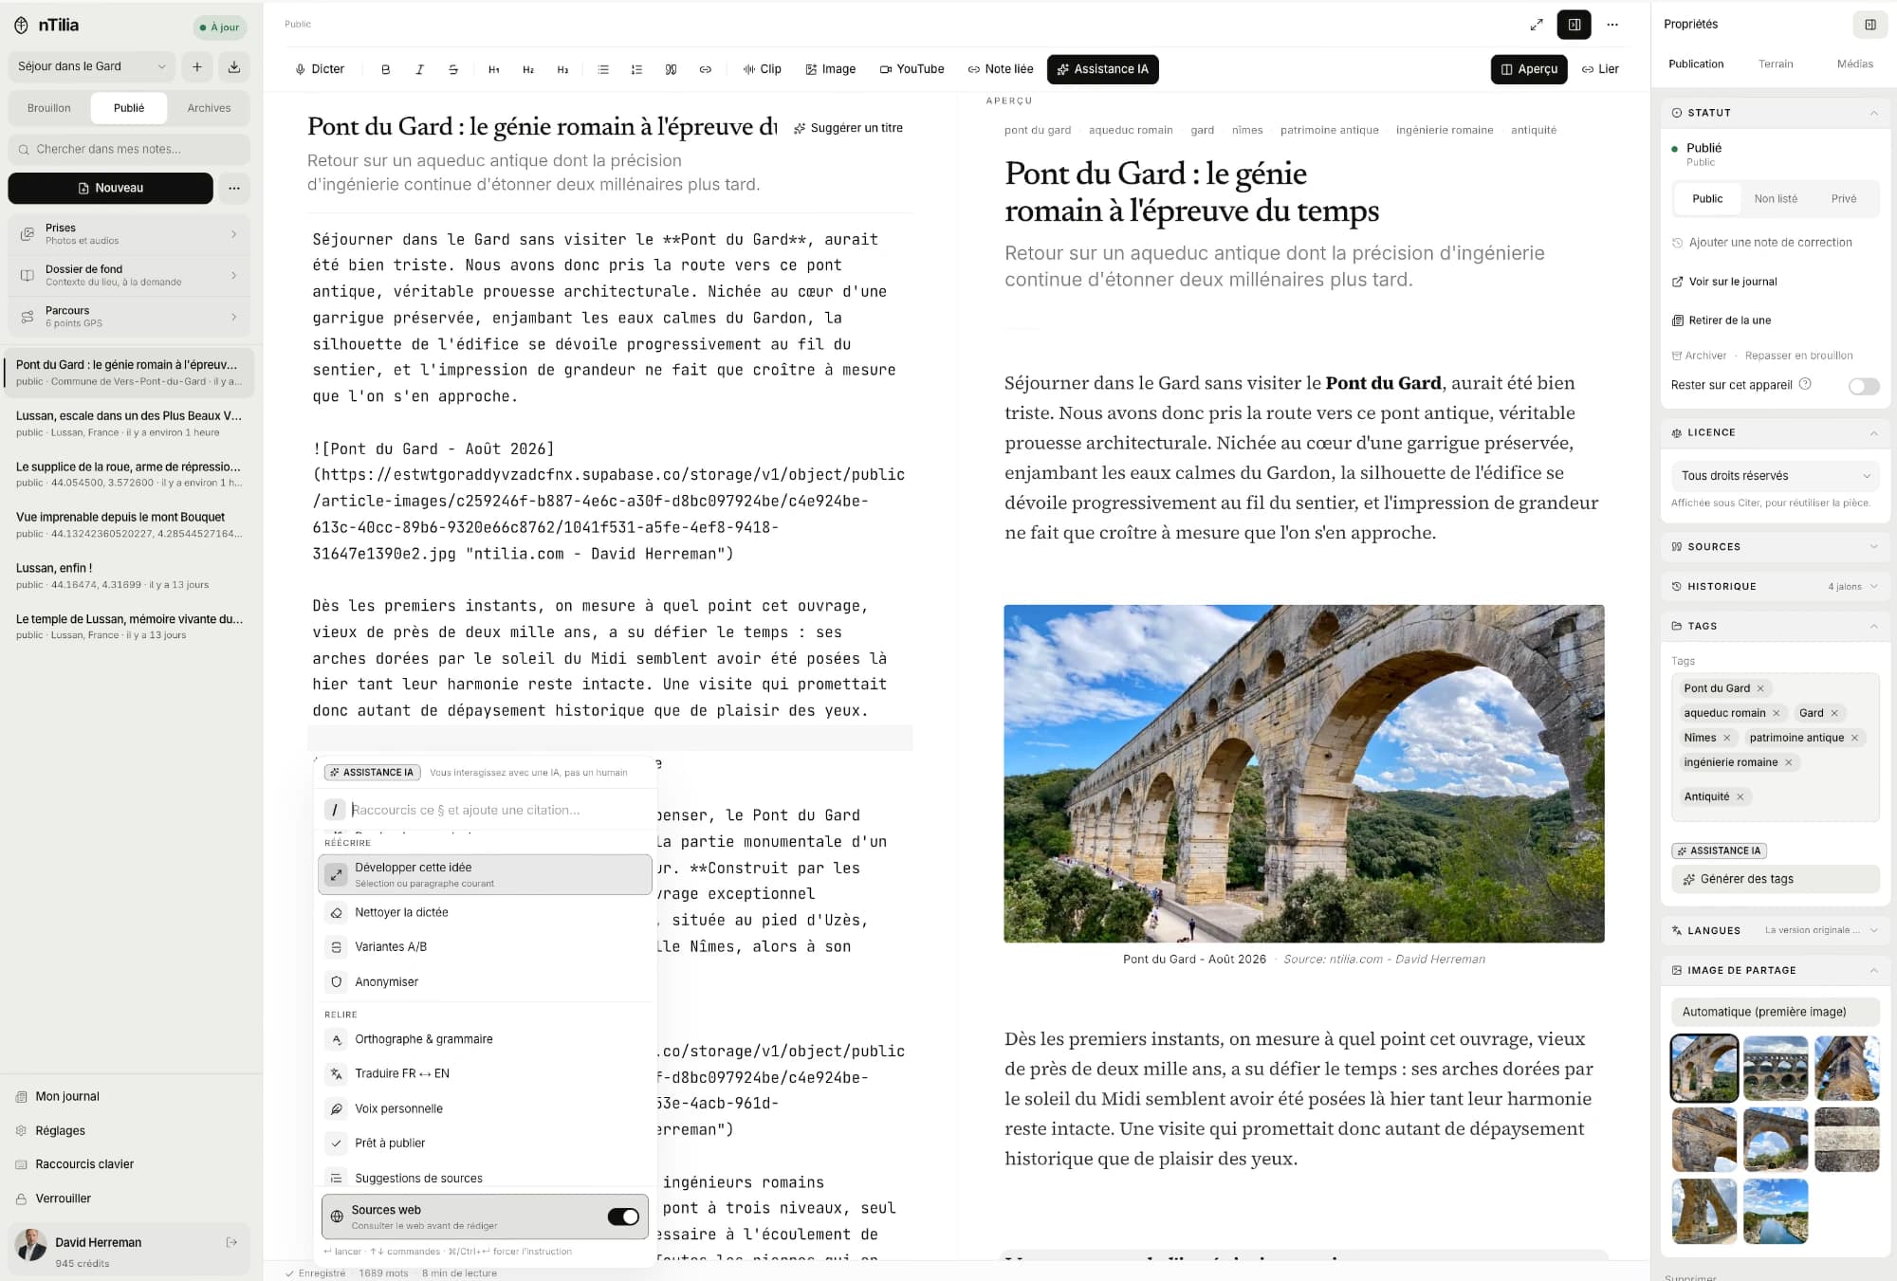This screenshot has height=1281, width=1897.
Task: Expand editor to fullscreen
Action: point(1537,25)
